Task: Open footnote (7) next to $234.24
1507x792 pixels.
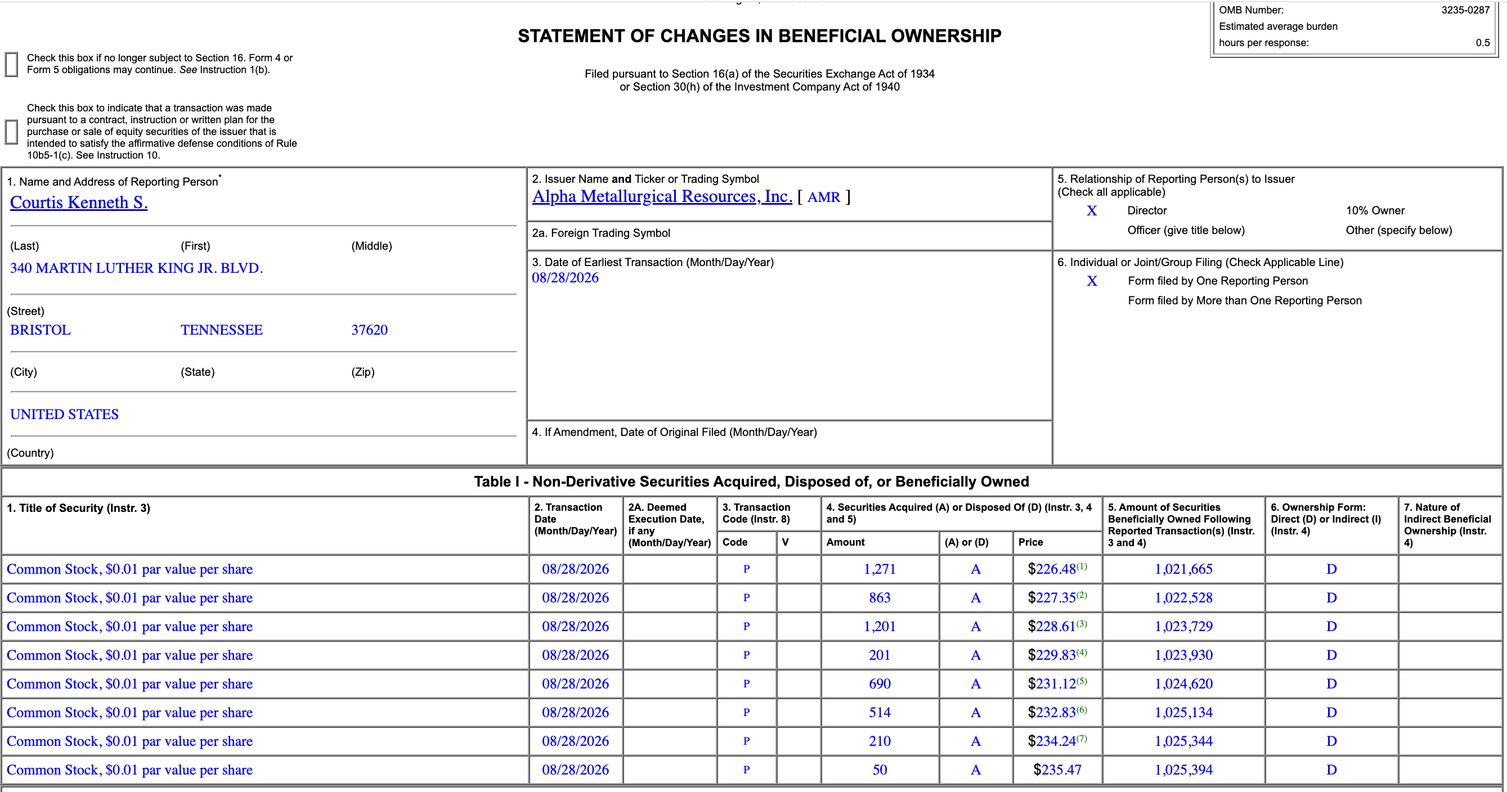Action: point(1082,738)
